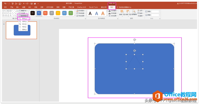Open the Shape Styles group dialog launcher
The height and width of the screenshot is (104, 199).
(x=85, y=19)
